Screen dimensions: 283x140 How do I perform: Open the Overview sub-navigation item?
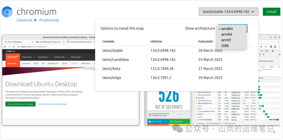26,63
